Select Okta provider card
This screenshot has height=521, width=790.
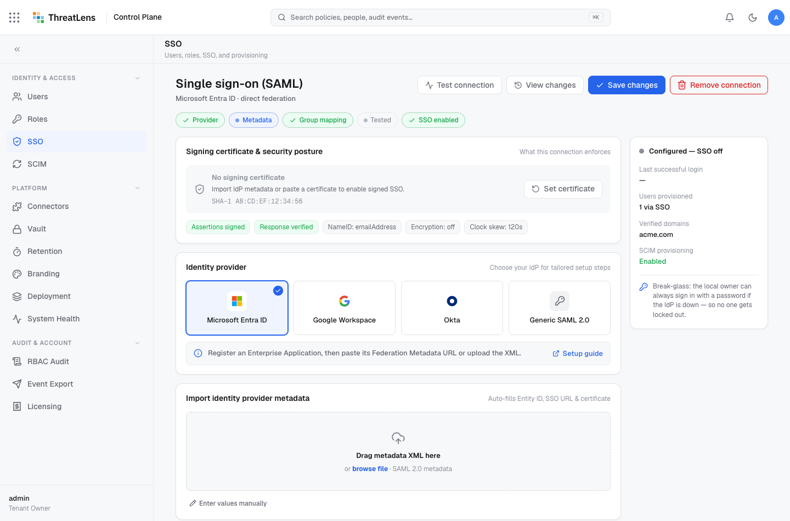click(x=452, y=308)
